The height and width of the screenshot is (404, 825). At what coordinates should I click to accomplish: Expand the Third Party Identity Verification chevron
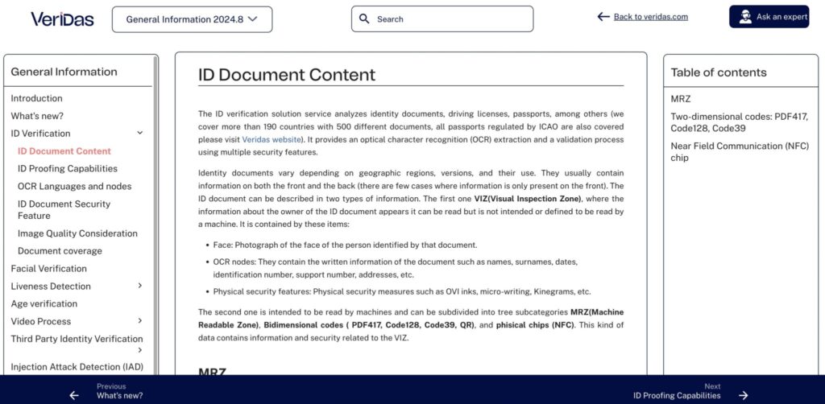pyautogui.click(x=140, y=350)
